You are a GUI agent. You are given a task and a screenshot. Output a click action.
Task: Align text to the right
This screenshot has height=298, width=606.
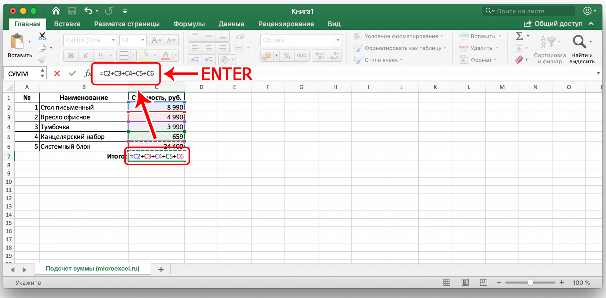pos(223,48)
